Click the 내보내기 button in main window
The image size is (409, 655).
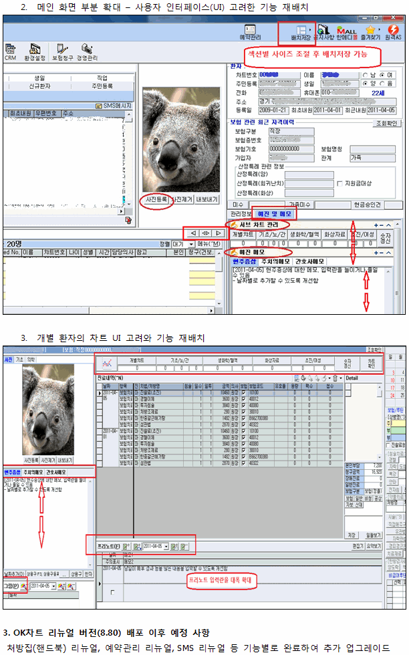(x=207, y=200)
